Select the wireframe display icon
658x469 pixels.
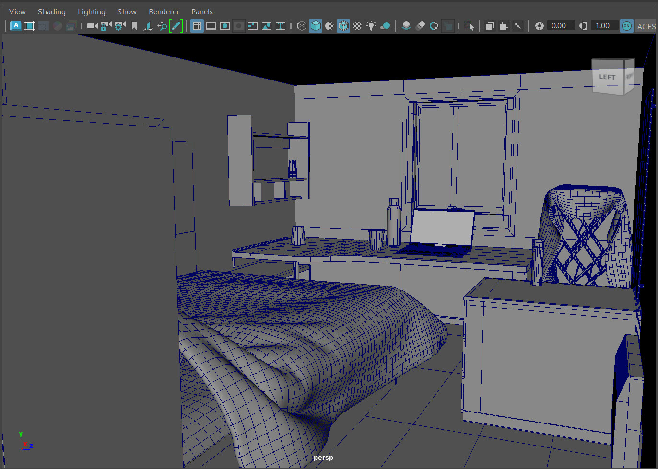302,26
